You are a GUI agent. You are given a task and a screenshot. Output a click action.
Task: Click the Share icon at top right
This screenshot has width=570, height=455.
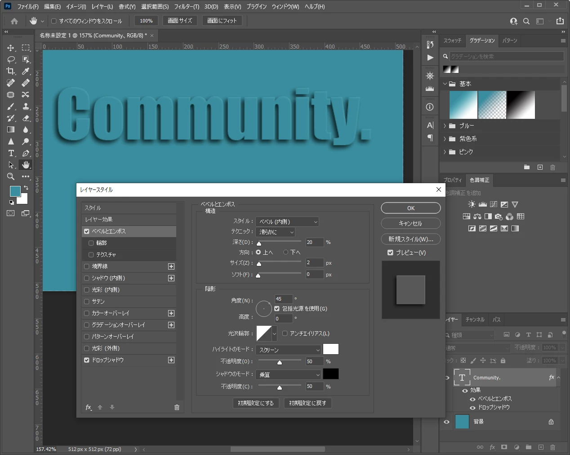[560, 21]
